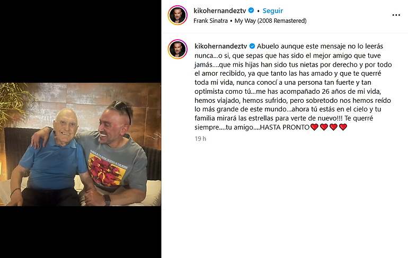408x258 pixels.
Task: Click the avatar next to the caption text
Action: (178, 49)
